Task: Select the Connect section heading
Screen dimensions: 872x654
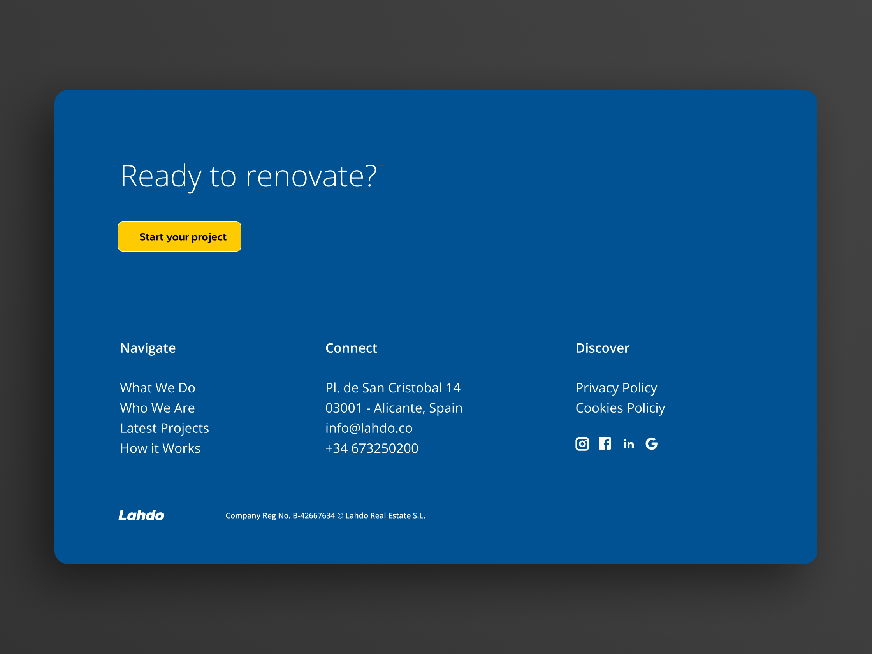Action: tap(351, 348)
